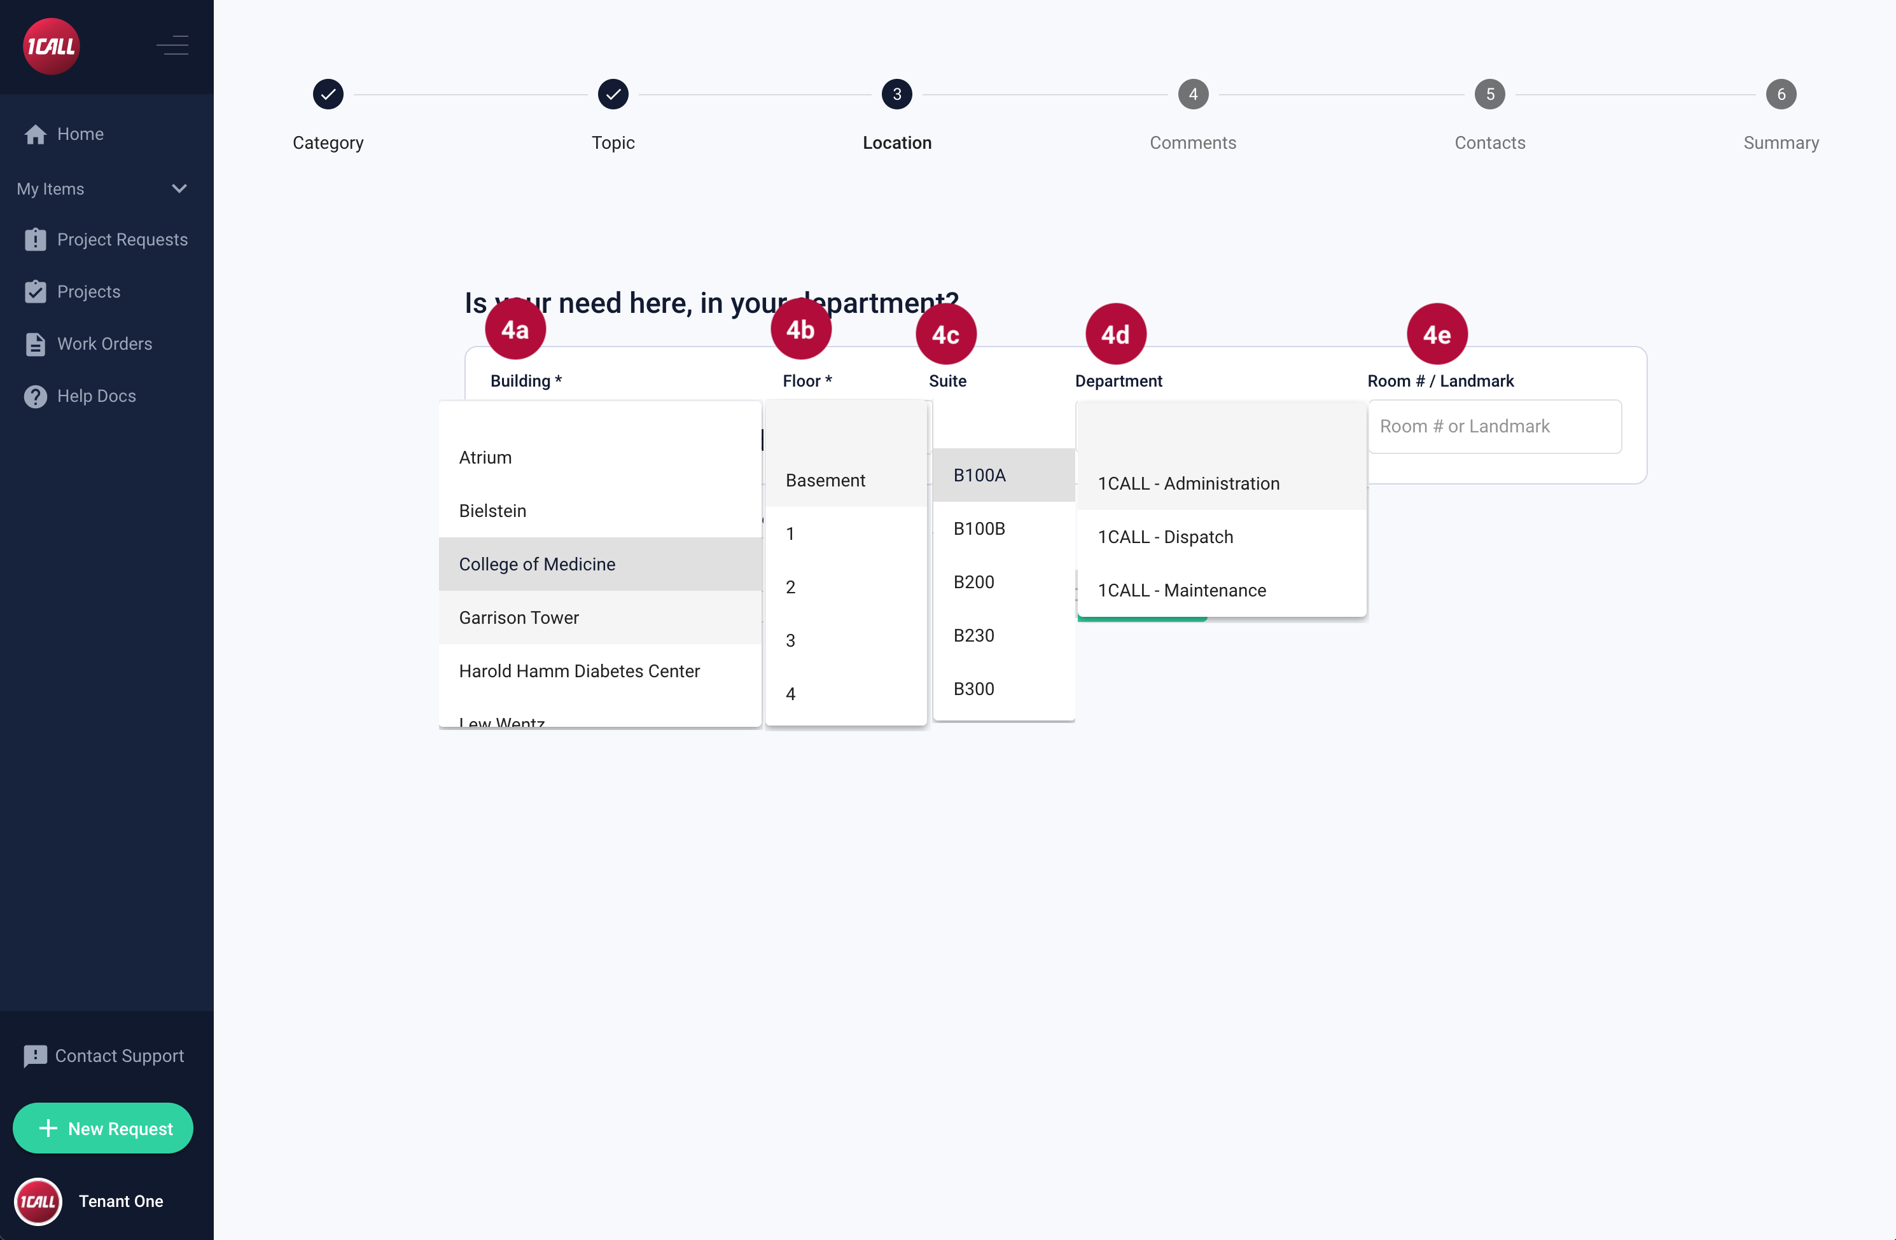Click the Room # or Landmark field
The width and height of the screenshot is (1896, 1240).
pos(1495,426)
